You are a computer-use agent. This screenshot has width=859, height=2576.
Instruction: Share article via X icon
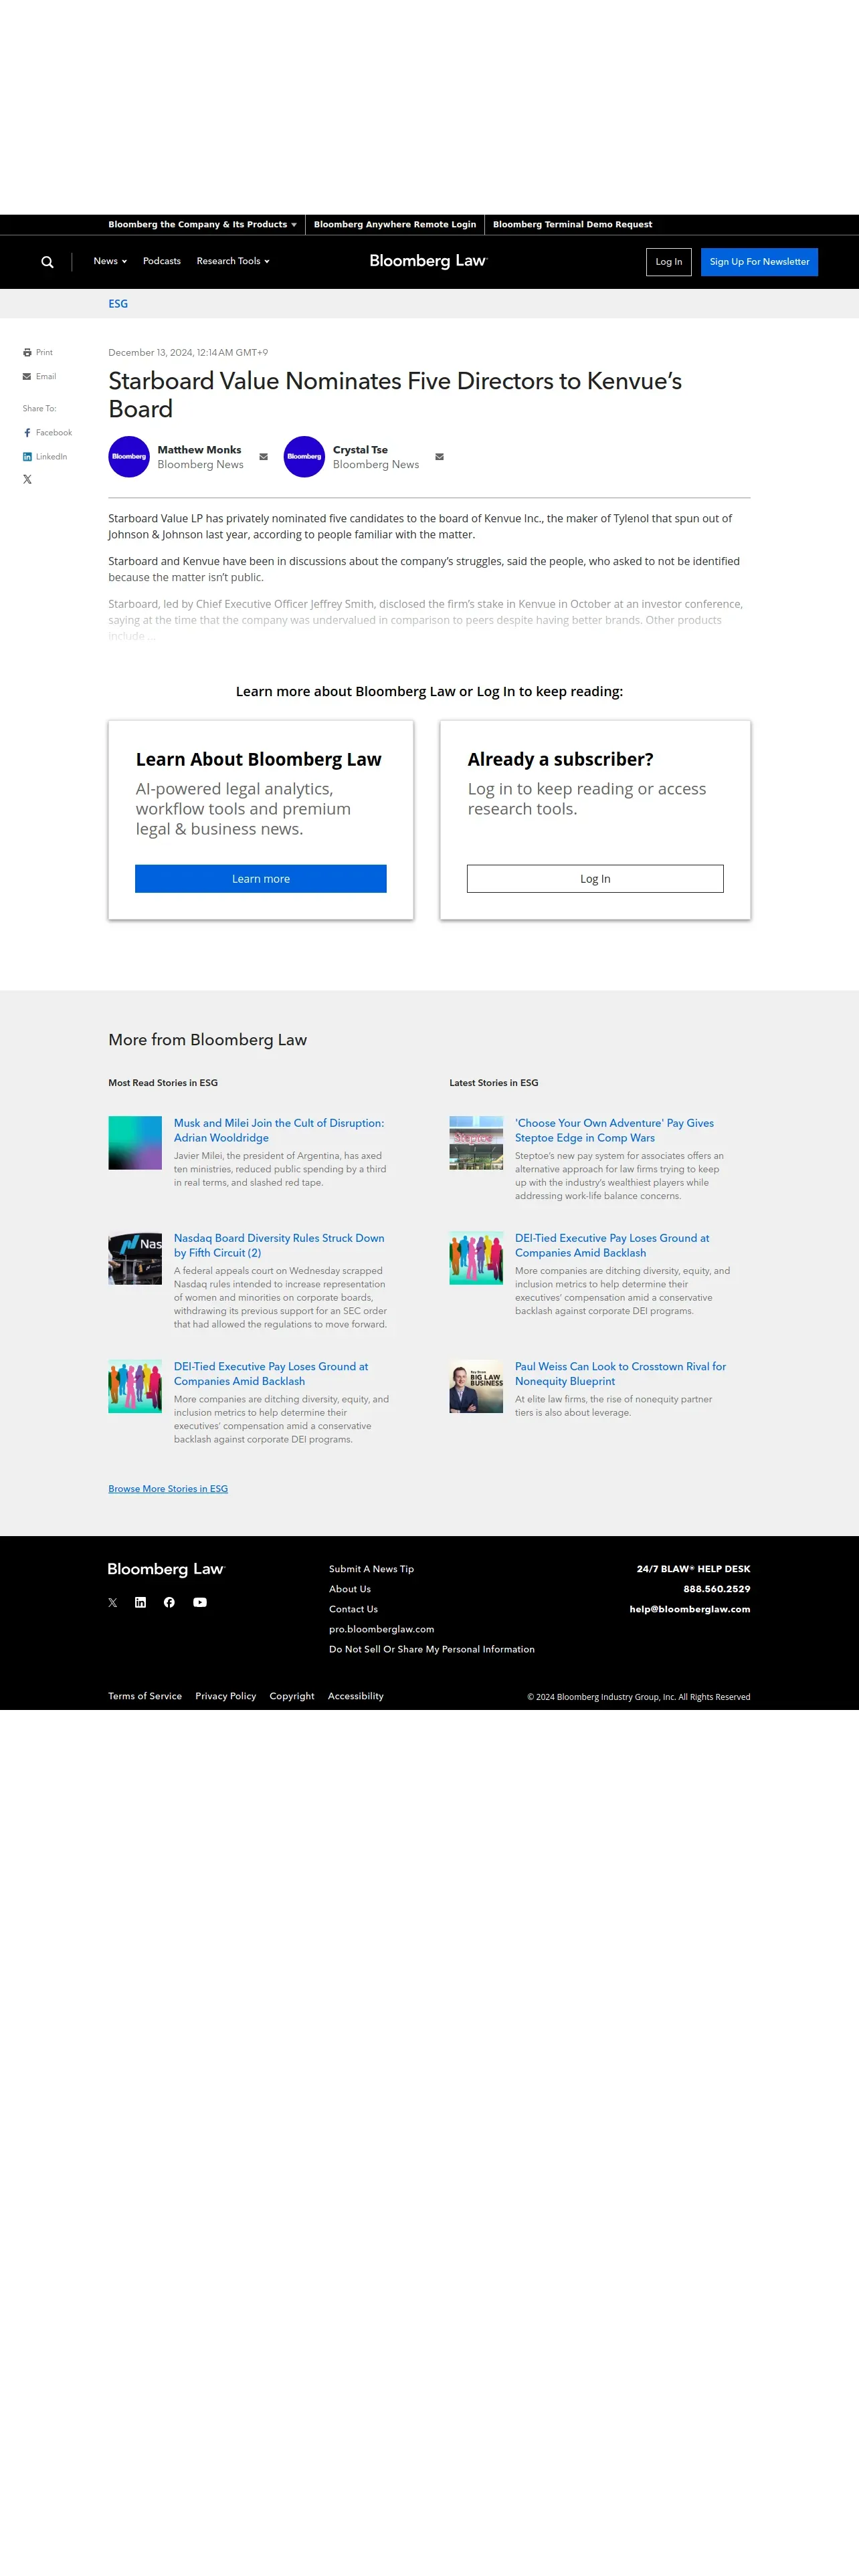point(27,480)
